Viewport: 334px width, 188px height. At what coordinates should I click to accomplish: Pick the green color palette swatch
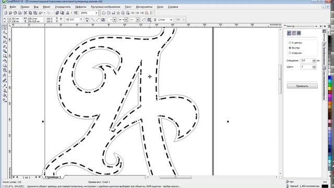(329, 85)
